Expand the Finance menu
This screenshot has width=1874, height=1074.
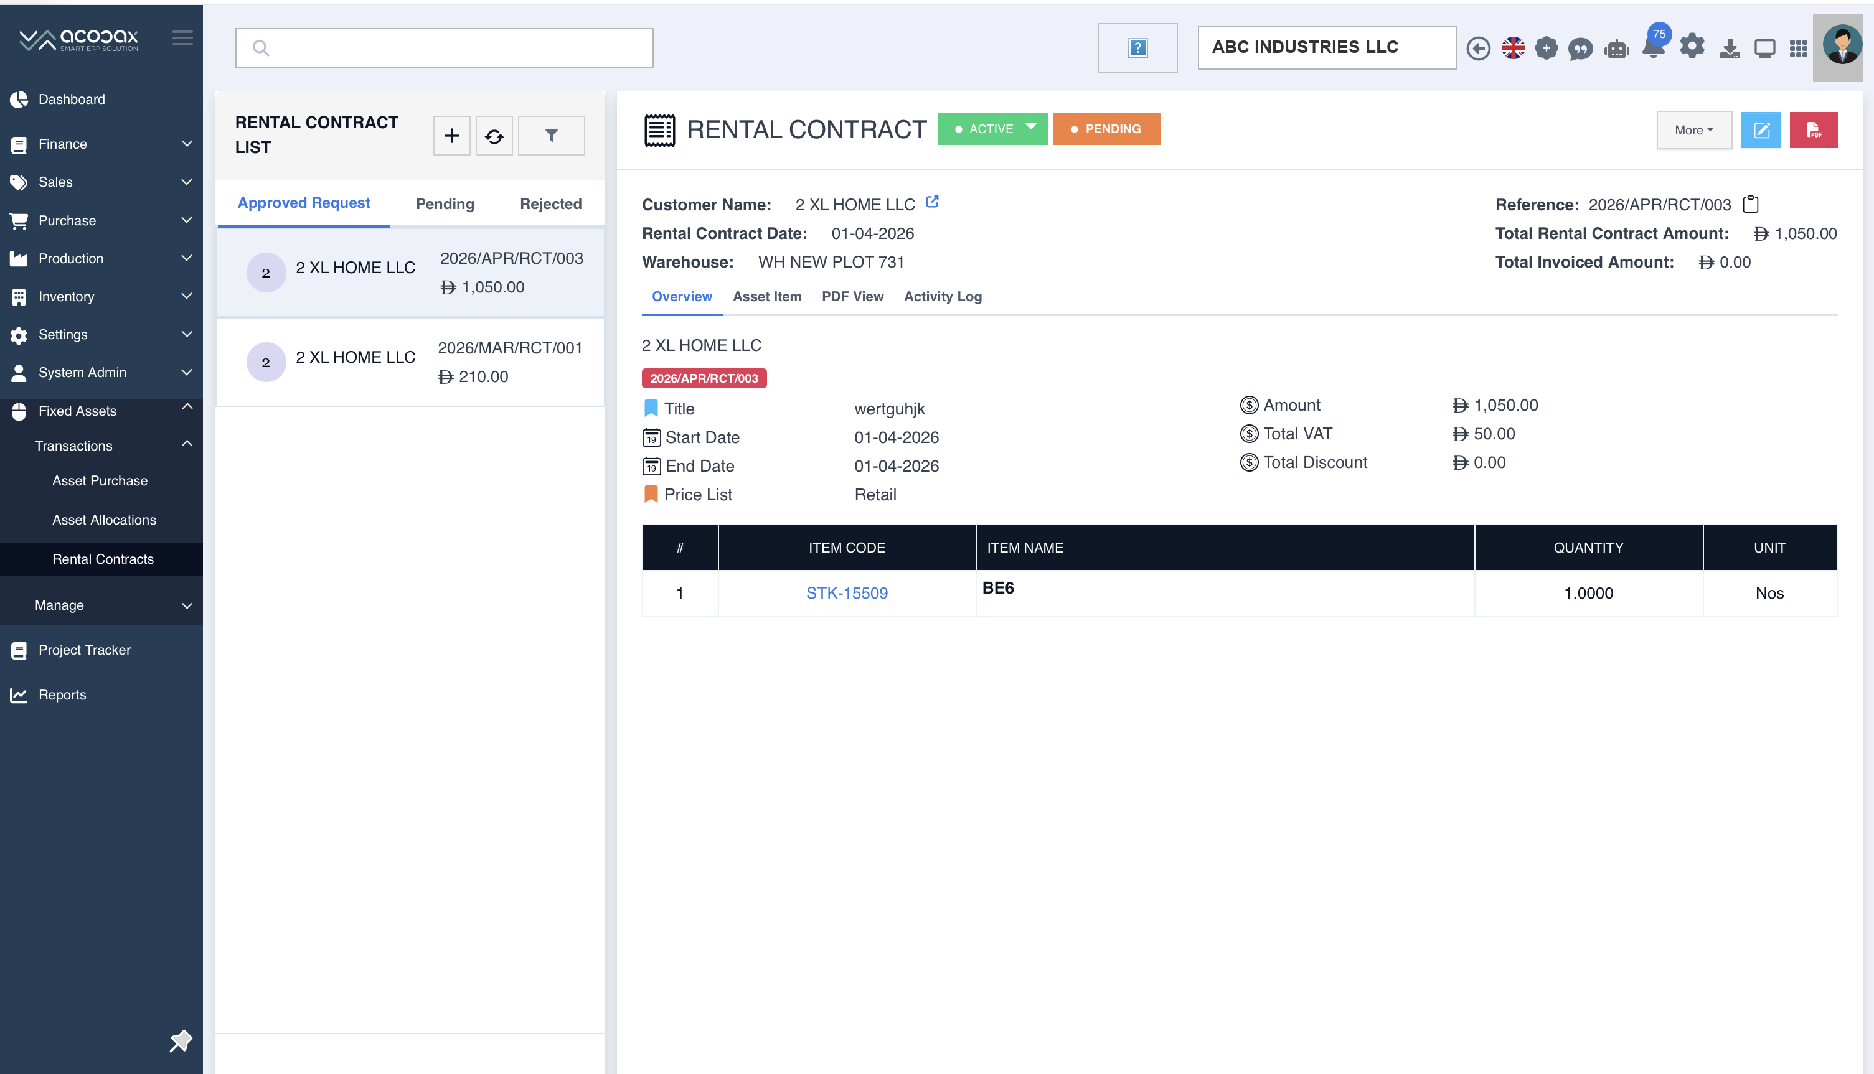(x=101, y=144)
